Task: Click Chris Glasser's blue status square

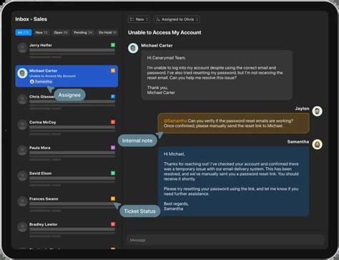Action: [113, 97]
